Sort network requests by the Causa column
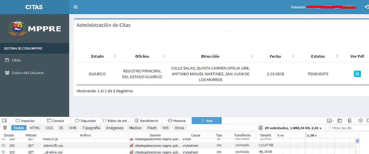Image resolution: width=369 pixels, height=154 pixels. pyautogui.click(x=196, y=135)
